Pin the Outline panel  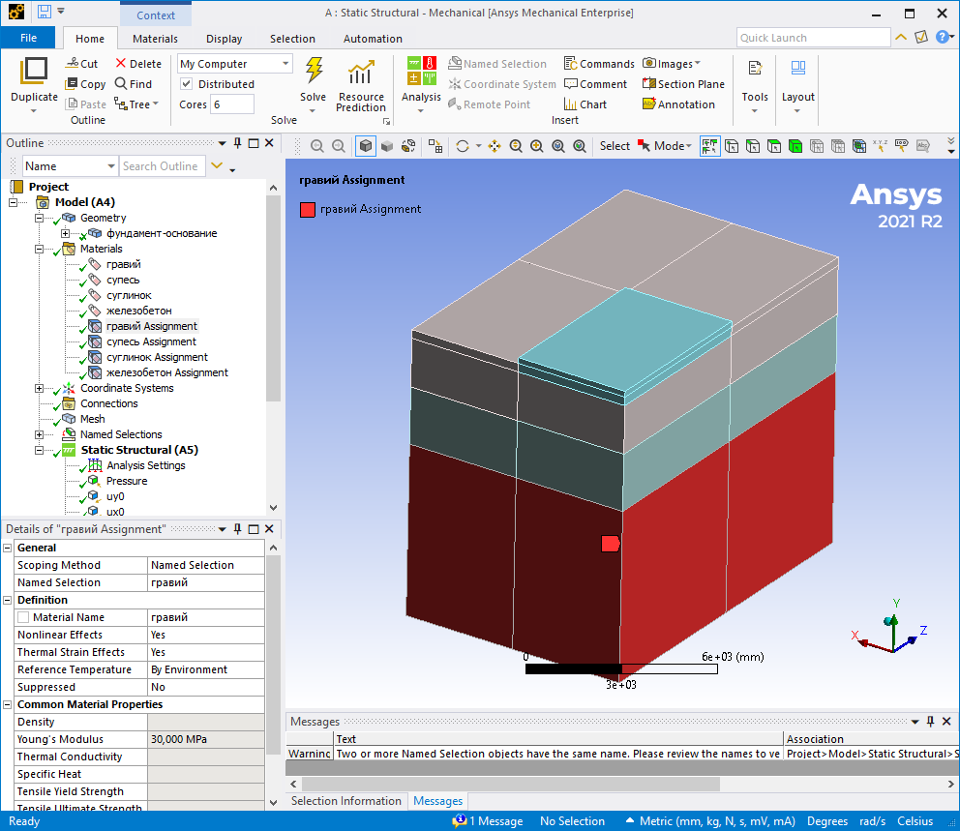[237, 143]
